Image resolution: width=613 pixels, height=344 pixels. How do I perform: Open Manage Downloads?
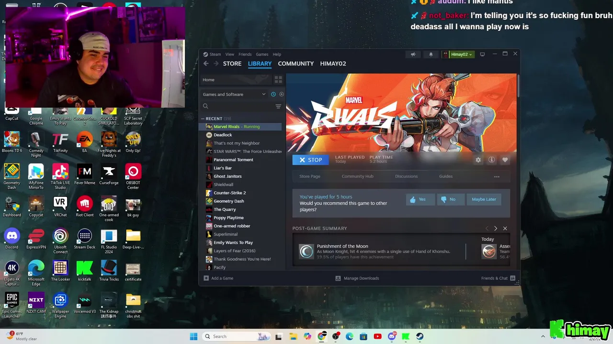(x=357, y=278)
